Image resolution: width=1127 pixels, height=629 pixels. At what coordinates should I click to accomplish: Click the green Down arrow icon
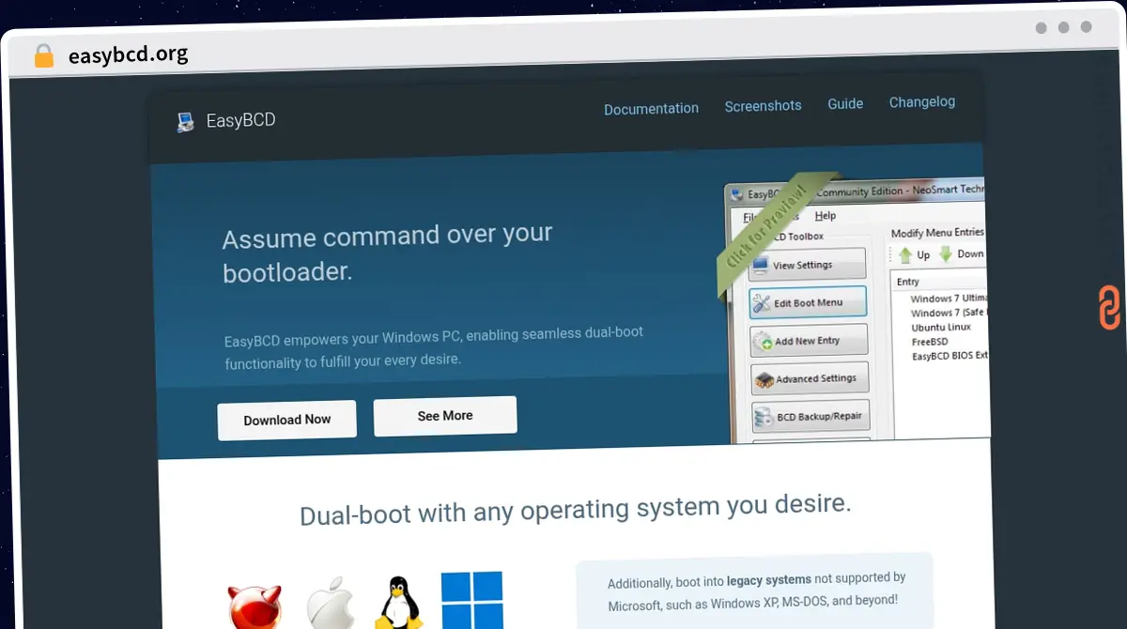tap(946, 254)
